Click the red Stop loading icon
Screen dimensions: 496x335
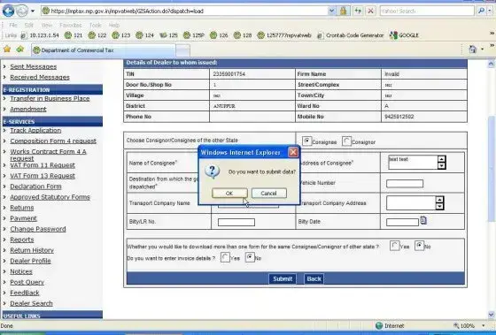[x=370, y=11]
